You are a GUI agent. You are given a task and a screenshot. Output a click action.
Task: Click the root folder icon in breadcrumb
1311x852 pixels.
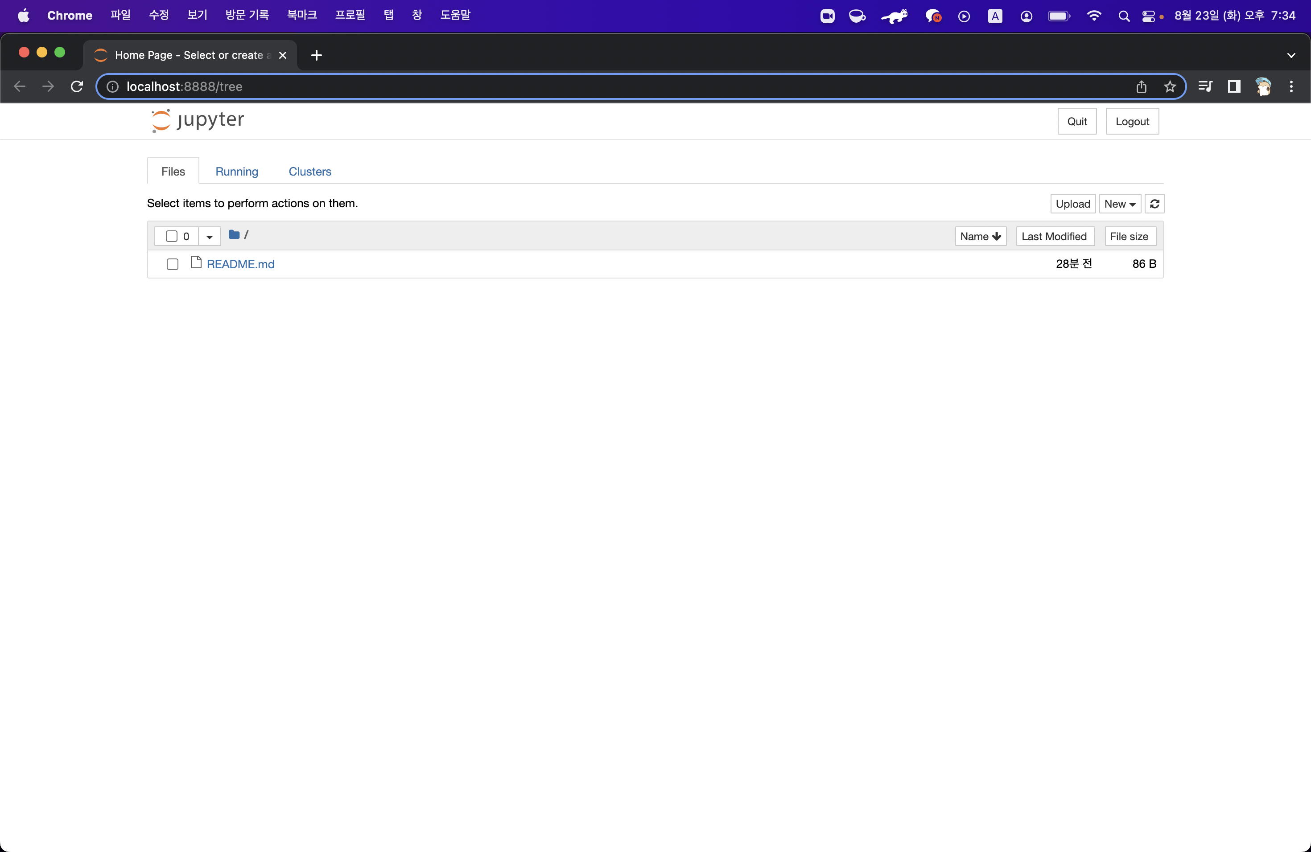pyautogui.click(x=234, y=235)
